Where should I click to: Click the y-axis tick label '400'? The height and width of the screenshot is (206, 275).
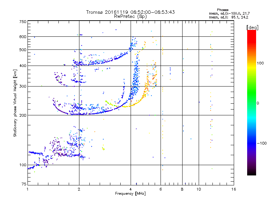23,66
